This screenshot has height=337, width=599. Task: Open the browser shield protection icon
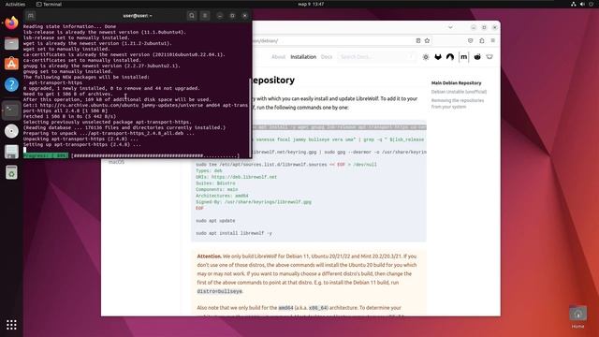pos(470,40)
